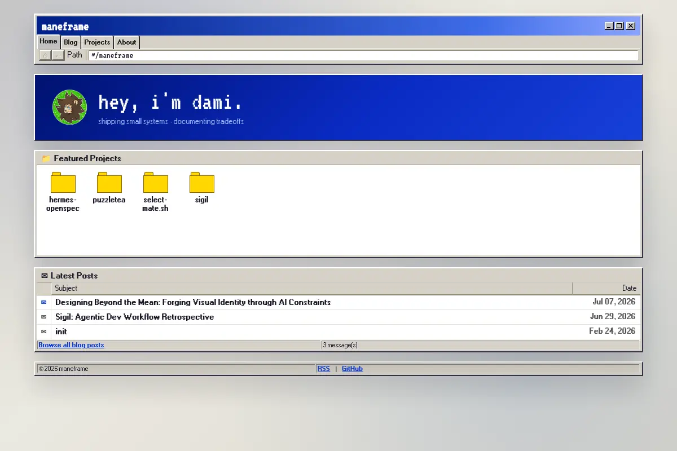Viewport: 677px width, 451px height.
Task: Click the envelope icon for the init post
Action: pyautogui.click(x=44, y=331)
